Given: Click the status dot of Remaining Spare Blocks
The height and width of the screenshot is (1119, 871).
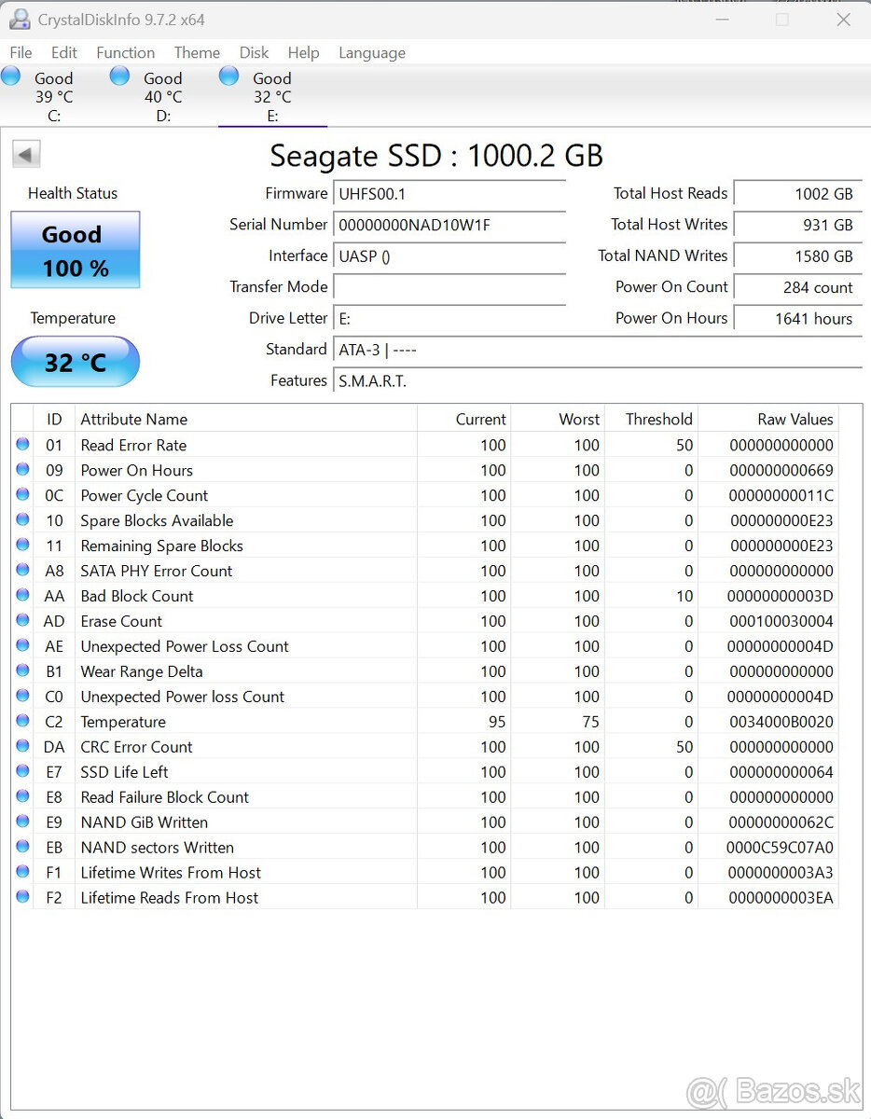Looking at the screenshot, I should click(22, 546).
